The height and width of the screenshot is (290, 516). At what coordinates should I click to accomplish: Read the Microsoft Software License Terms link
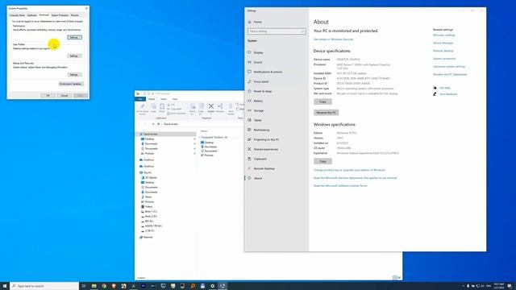coord(340,186)
